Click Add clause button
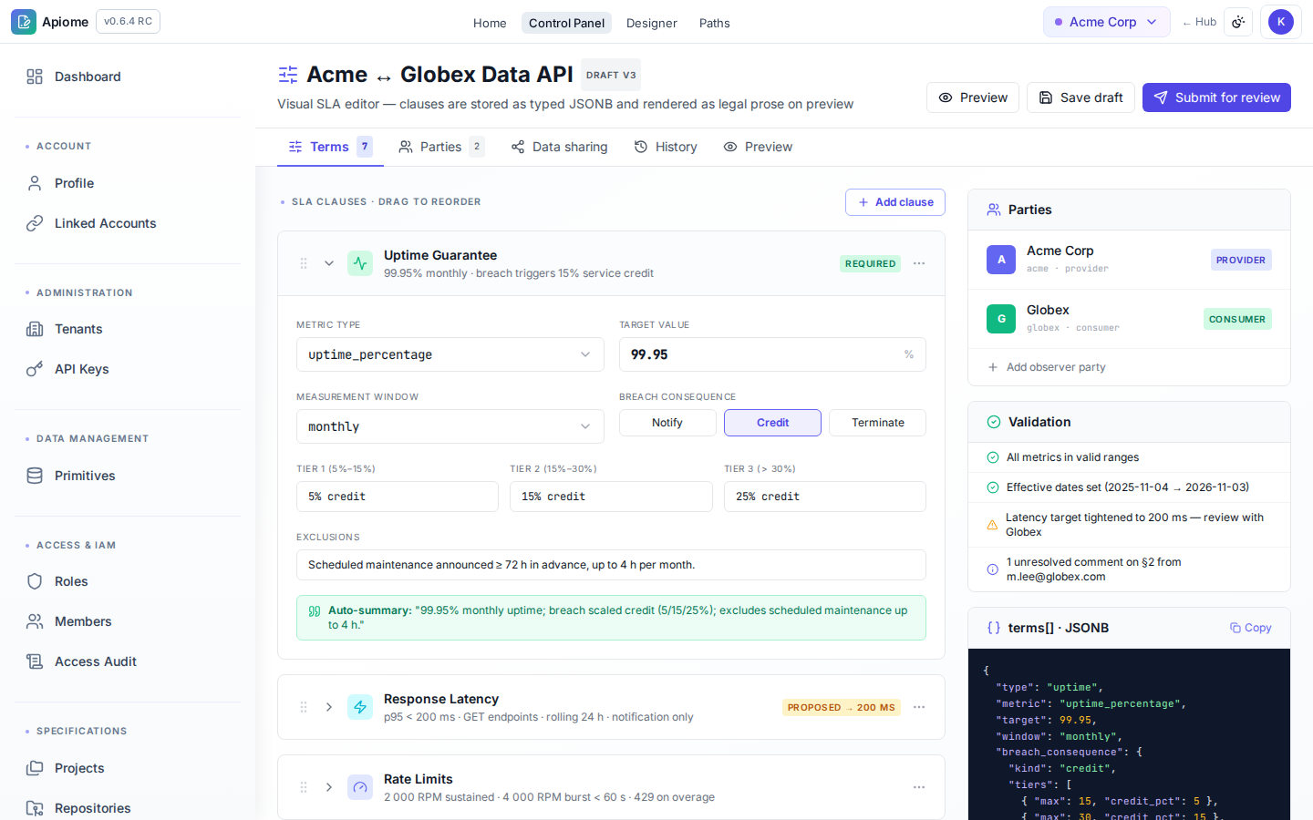Image resolution: width=1313 pixels, height=820 pixels. 895,202
